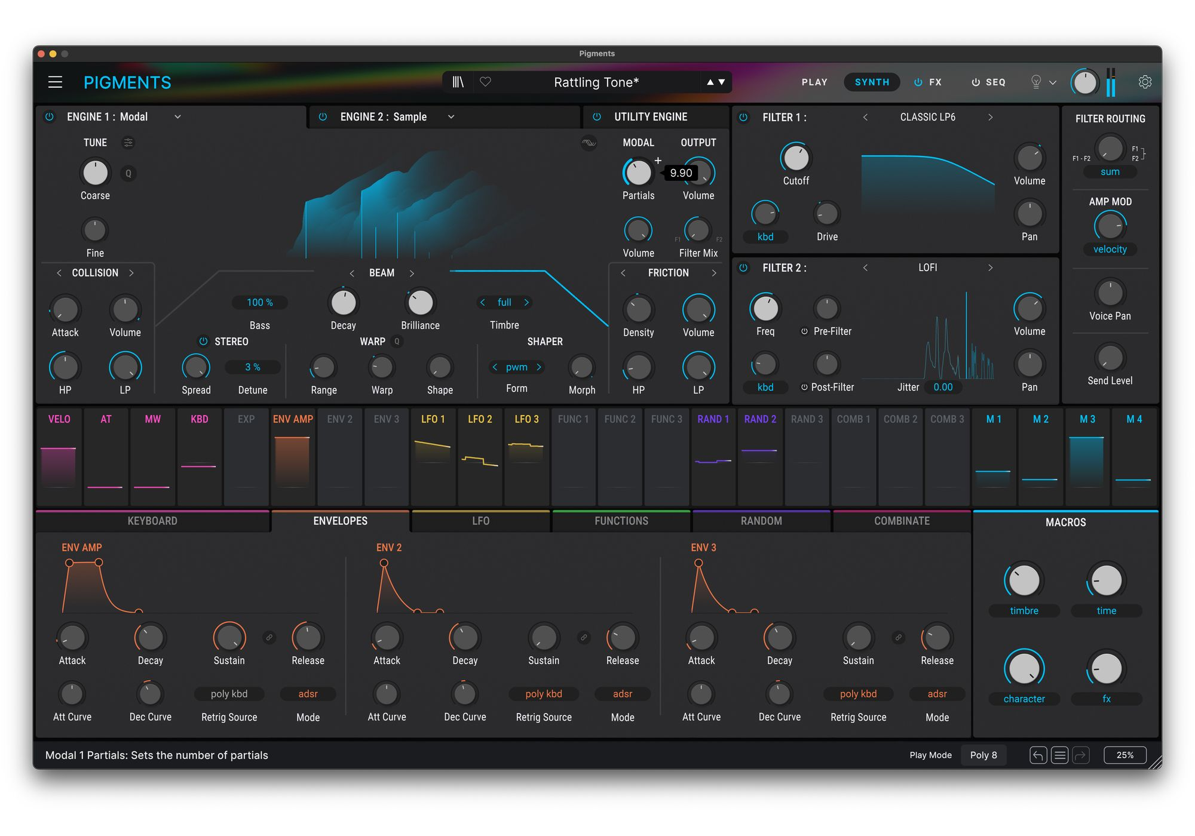Adjust the Filter 1 Cutoff knob
Screen dimensions: 1195x836
click(796, 158)
